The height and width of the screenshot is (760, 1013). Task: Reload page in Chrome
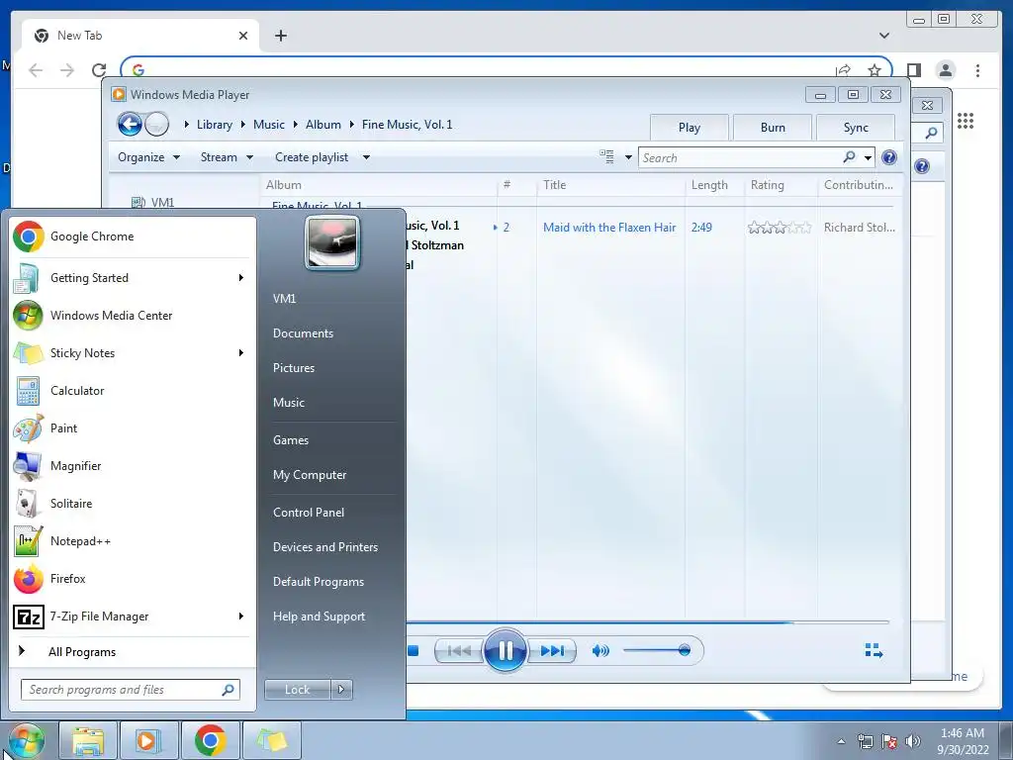(x=99, y=70)
